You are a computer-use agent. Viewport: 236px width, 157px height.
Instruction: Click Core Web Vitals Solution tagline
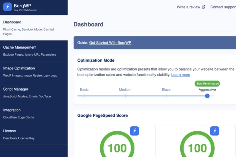coord(26,10)
